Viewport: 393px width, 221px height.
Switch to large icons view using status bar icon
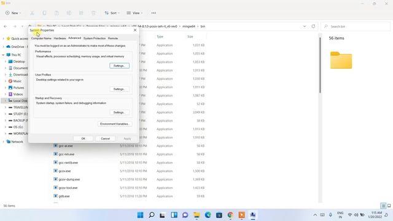pyautogui.click(x=389, y=206)
